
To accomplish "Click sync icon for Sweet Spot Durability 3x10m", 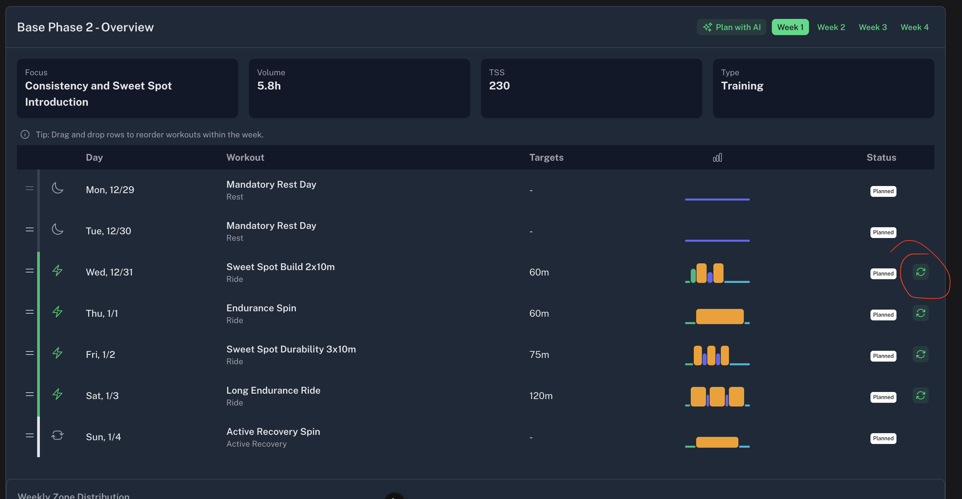I will coord(920,354).
